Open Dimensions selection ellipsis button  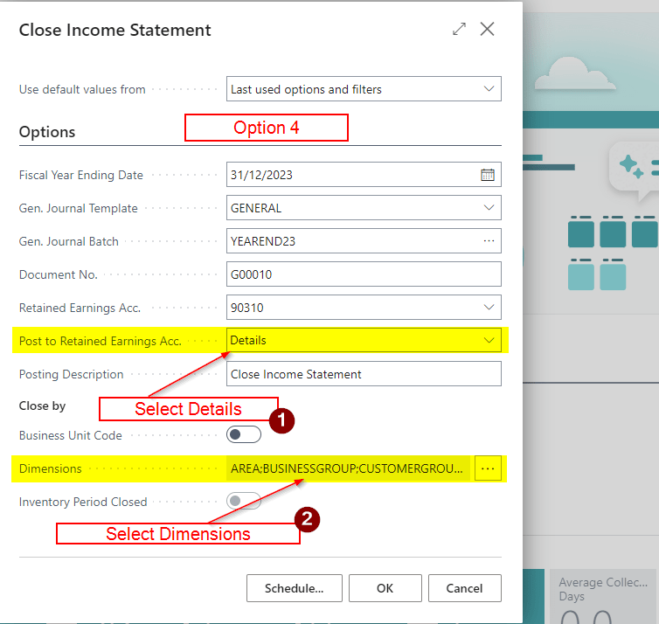488,469
